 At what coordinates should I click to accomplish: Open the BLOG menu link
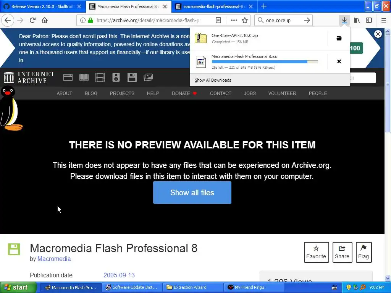tap(91, 93)
